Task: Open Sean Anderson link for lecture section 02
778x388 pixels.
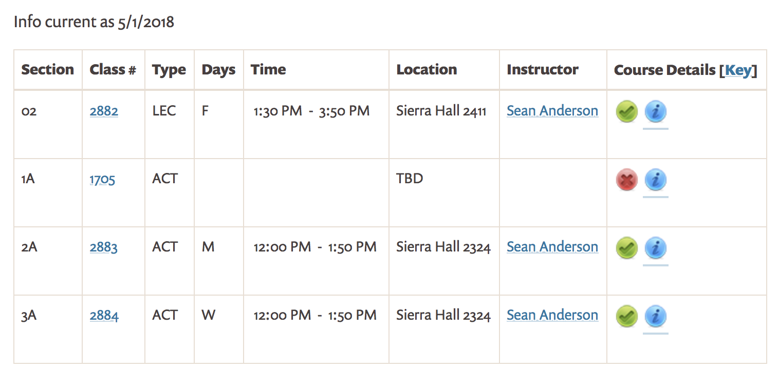Action: 552,111
